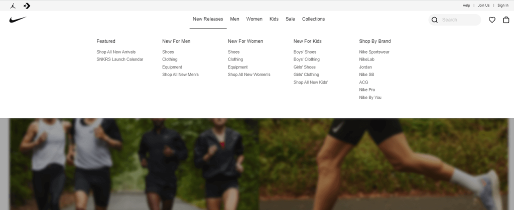Choose Clothing under New For Men
Viewport: 514px width, 210px height.
tap(170, 59)
